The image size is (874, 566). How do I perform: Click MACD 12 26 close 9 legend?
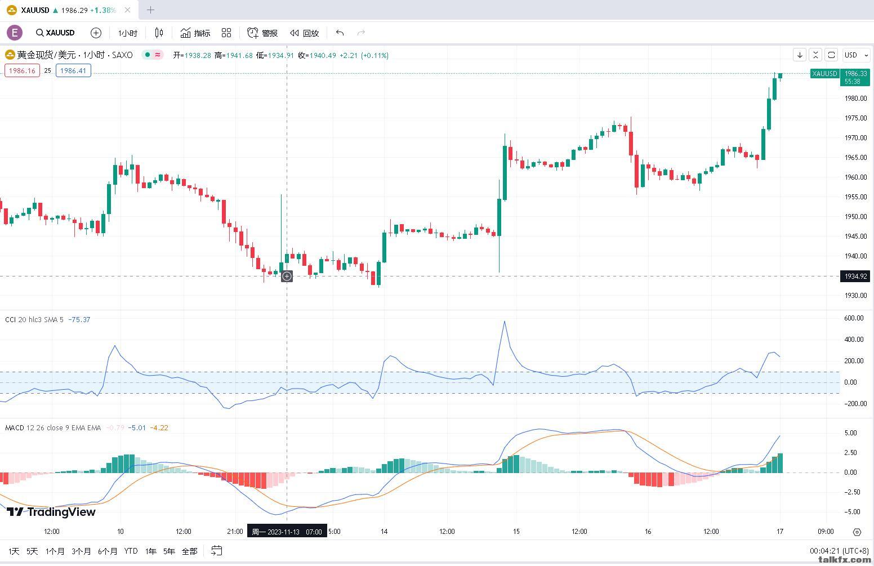coord(53,427)
